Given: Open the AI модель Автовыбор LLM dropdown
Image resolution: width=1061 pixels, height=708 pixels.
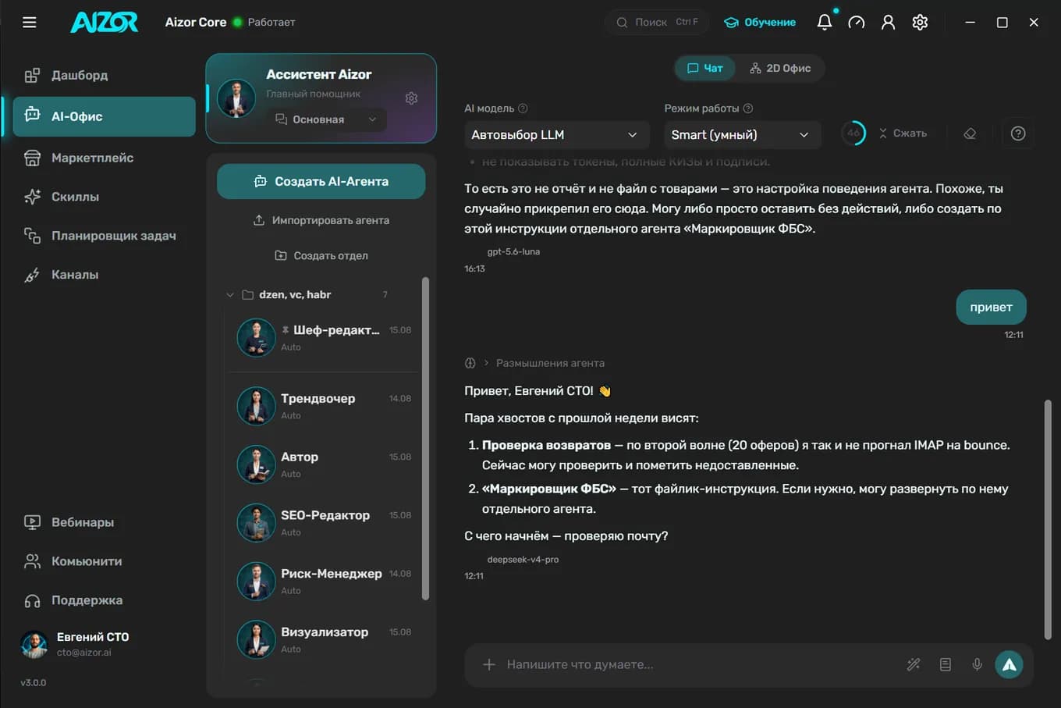Looking at the screenshot, I should [556, 134].
